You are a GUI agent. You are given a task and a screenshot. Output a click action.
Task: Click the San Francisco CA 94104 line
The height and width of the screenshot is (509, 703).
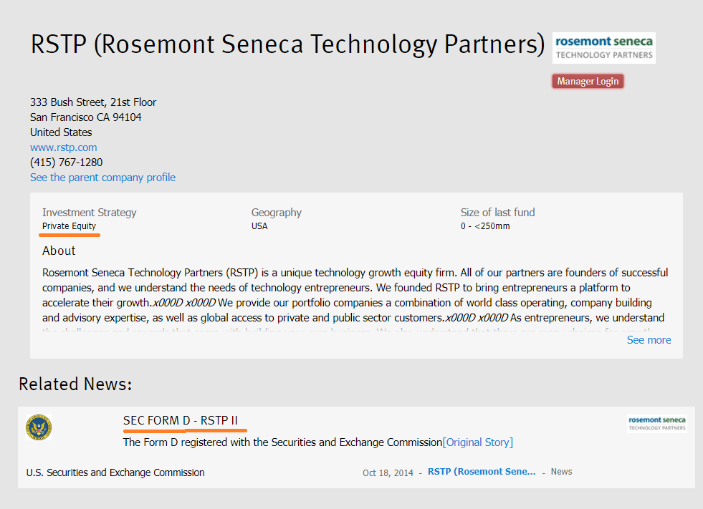click(x=85, y=117)
